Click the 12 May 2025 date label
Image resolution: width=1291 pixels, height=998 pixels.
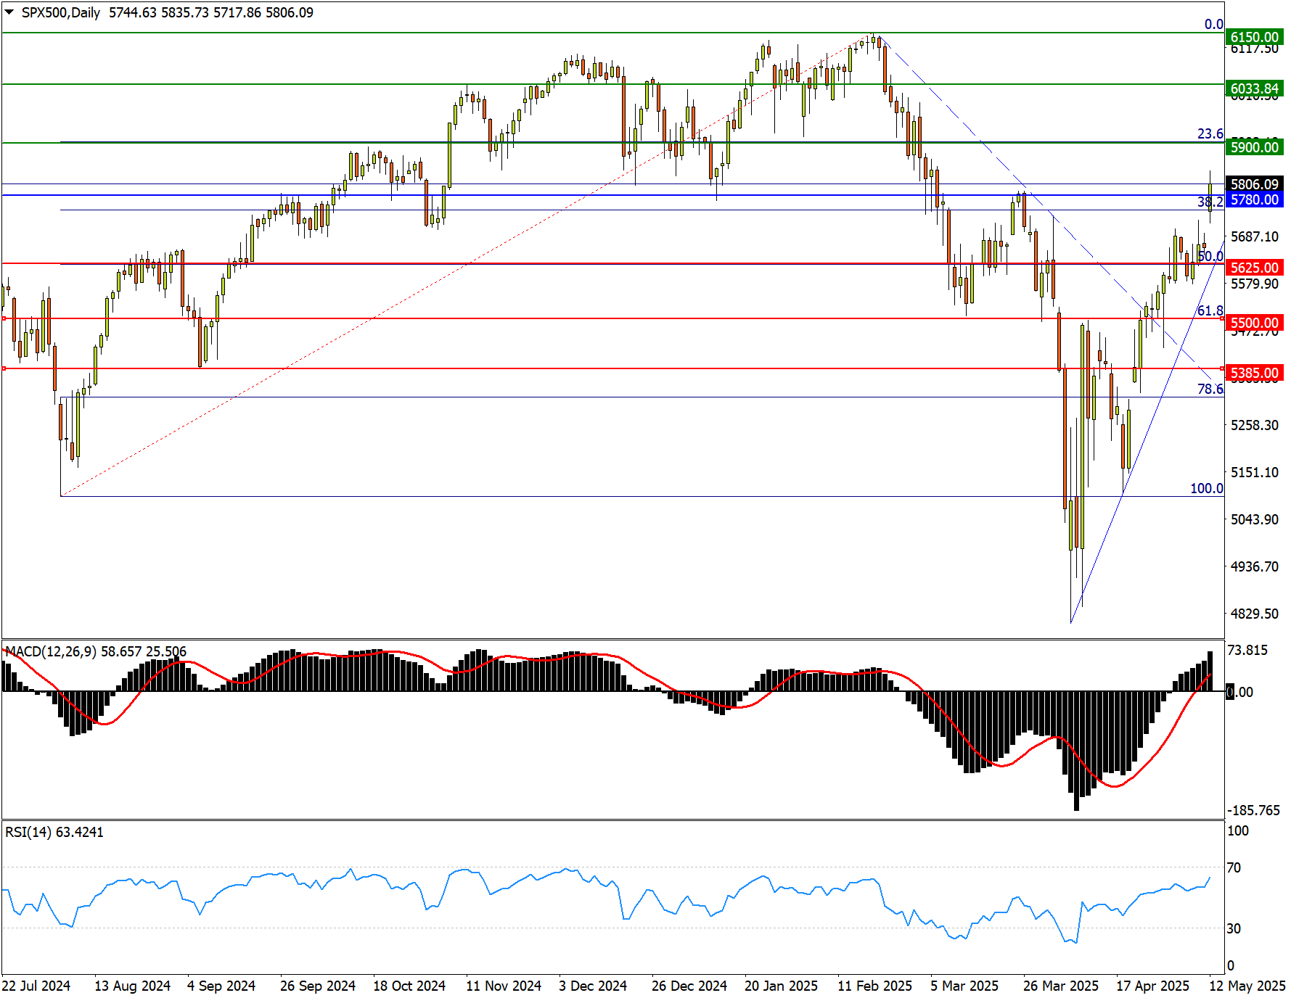click(1247, 986)
